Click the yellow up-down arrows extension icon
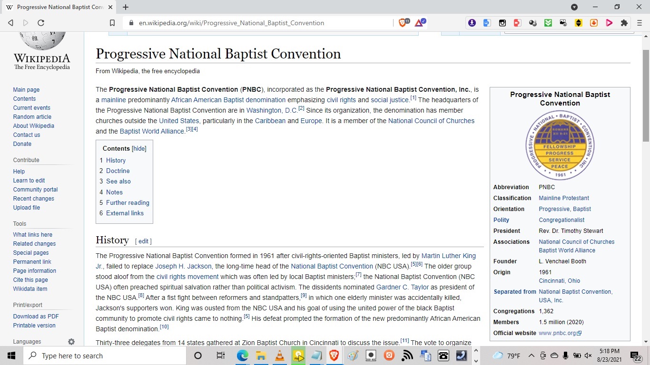The image size is (650, 365). [x=579, y=23]
